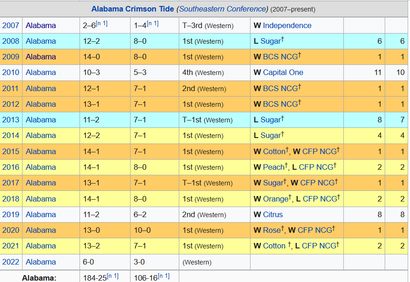Viewport: 410px width, 282px height.
Task: Select the 5–3 conference record cell
Action: tap(154, 73)
